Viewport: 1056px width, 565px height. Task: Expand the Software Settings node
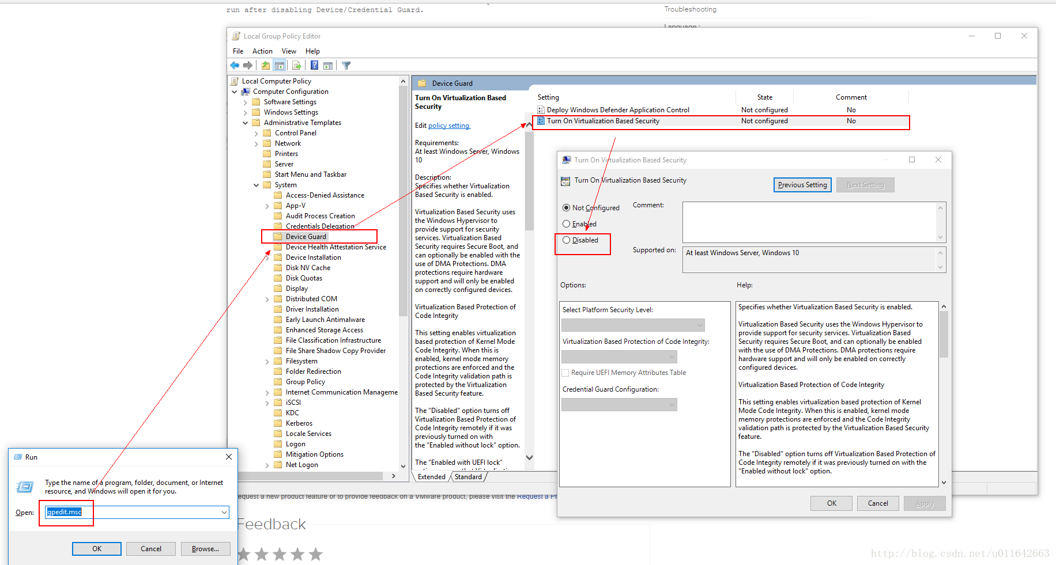pyautogui.click(x=246, y=102)
